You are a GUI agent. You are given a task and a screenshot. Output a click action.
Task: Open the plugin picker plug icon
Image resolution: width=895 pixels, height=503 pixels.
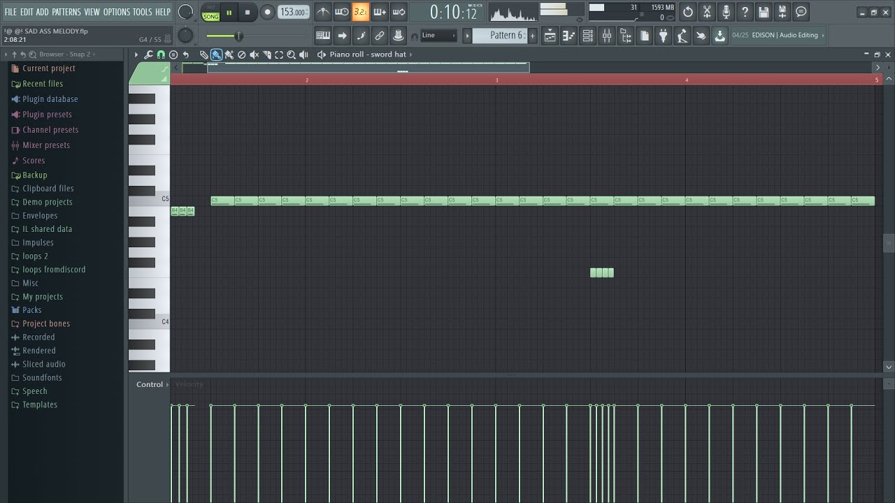click(664, 36)
